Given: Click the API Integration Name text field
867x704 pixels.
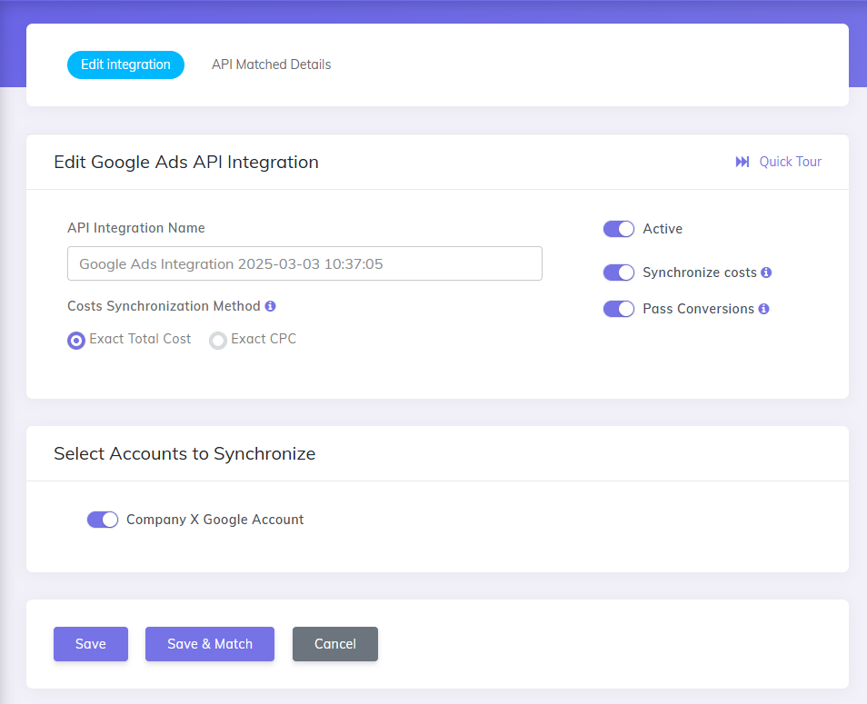Looking at the screenshot, I should pyautogui.click(x=304, y=263).
